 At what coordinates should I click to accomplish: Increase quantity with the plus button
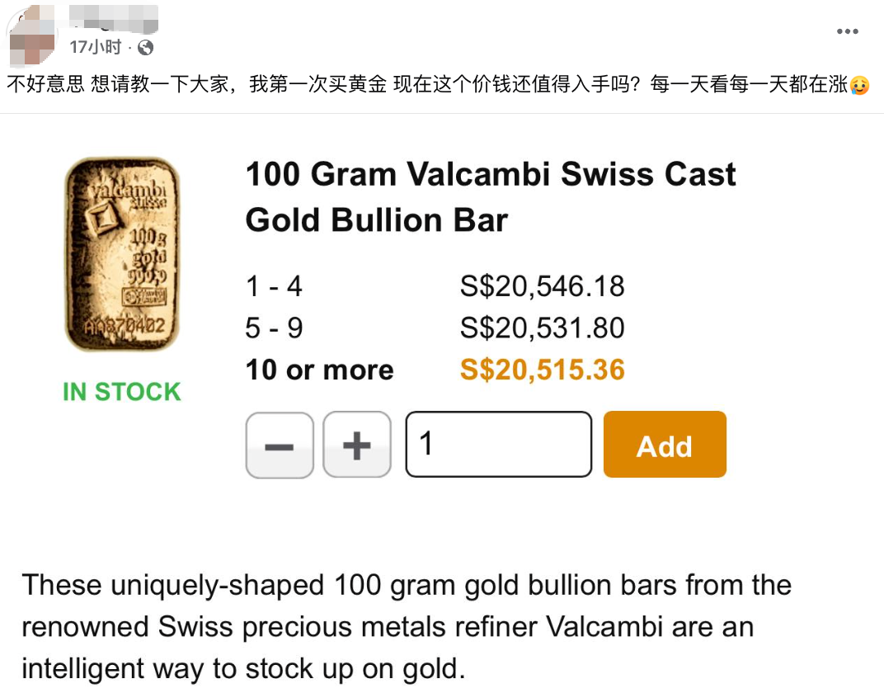pyautogui.click(x=356, y=445)
